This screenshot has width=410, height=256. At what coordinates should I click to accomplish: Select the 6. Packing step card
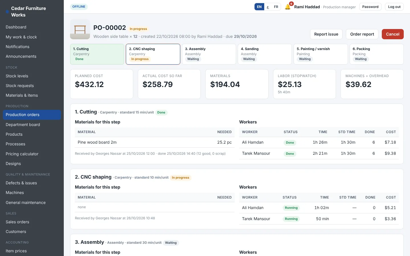(376, 54)
